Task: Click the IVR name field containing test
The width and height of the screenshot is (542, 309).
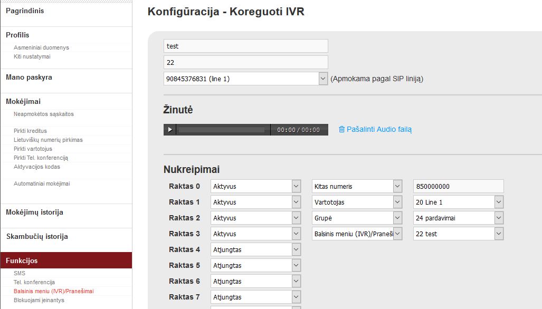Action: click(245, 46)
